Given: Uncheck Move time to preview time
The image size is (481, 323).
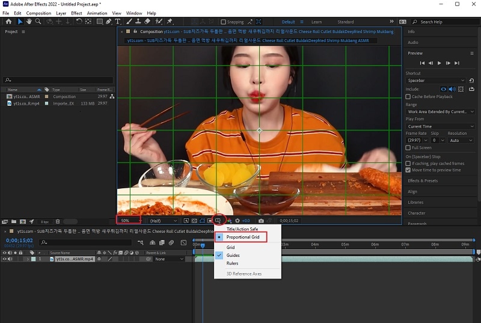Looking at the screenshot, I should pos(408,170).
